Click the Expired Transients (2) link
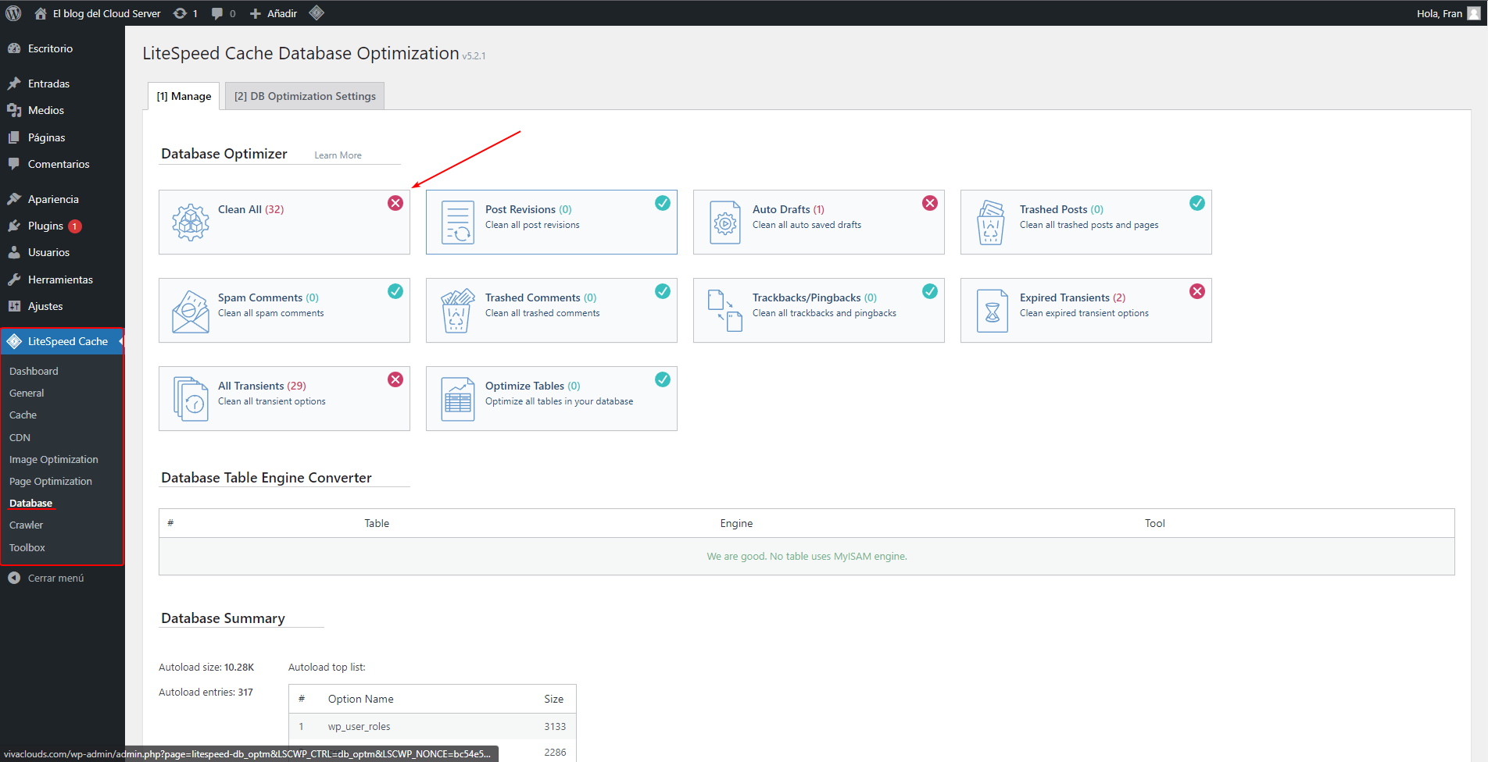This screenshot has height=762, width=1488. (1072, 297)
